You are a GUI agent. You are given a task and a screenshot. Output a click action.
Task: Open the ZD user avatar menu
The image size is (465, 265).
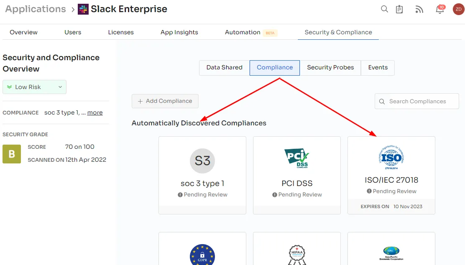(458, 9)
